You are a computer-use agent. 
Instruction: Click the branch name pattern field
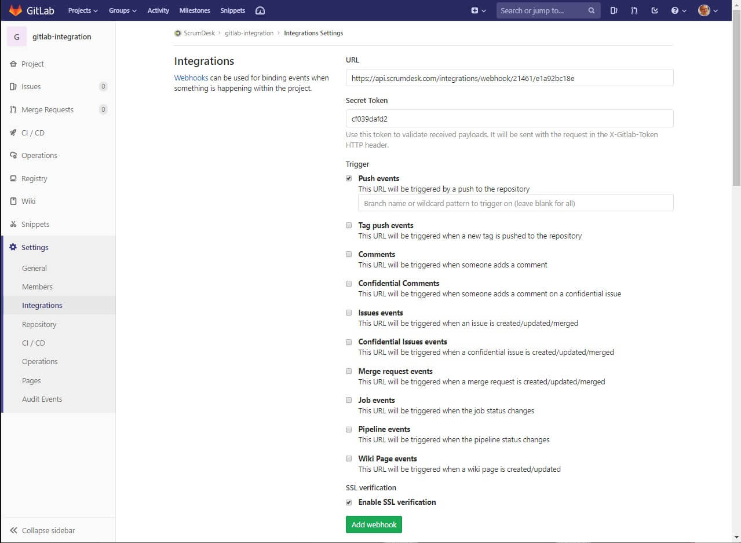point(516,203)
